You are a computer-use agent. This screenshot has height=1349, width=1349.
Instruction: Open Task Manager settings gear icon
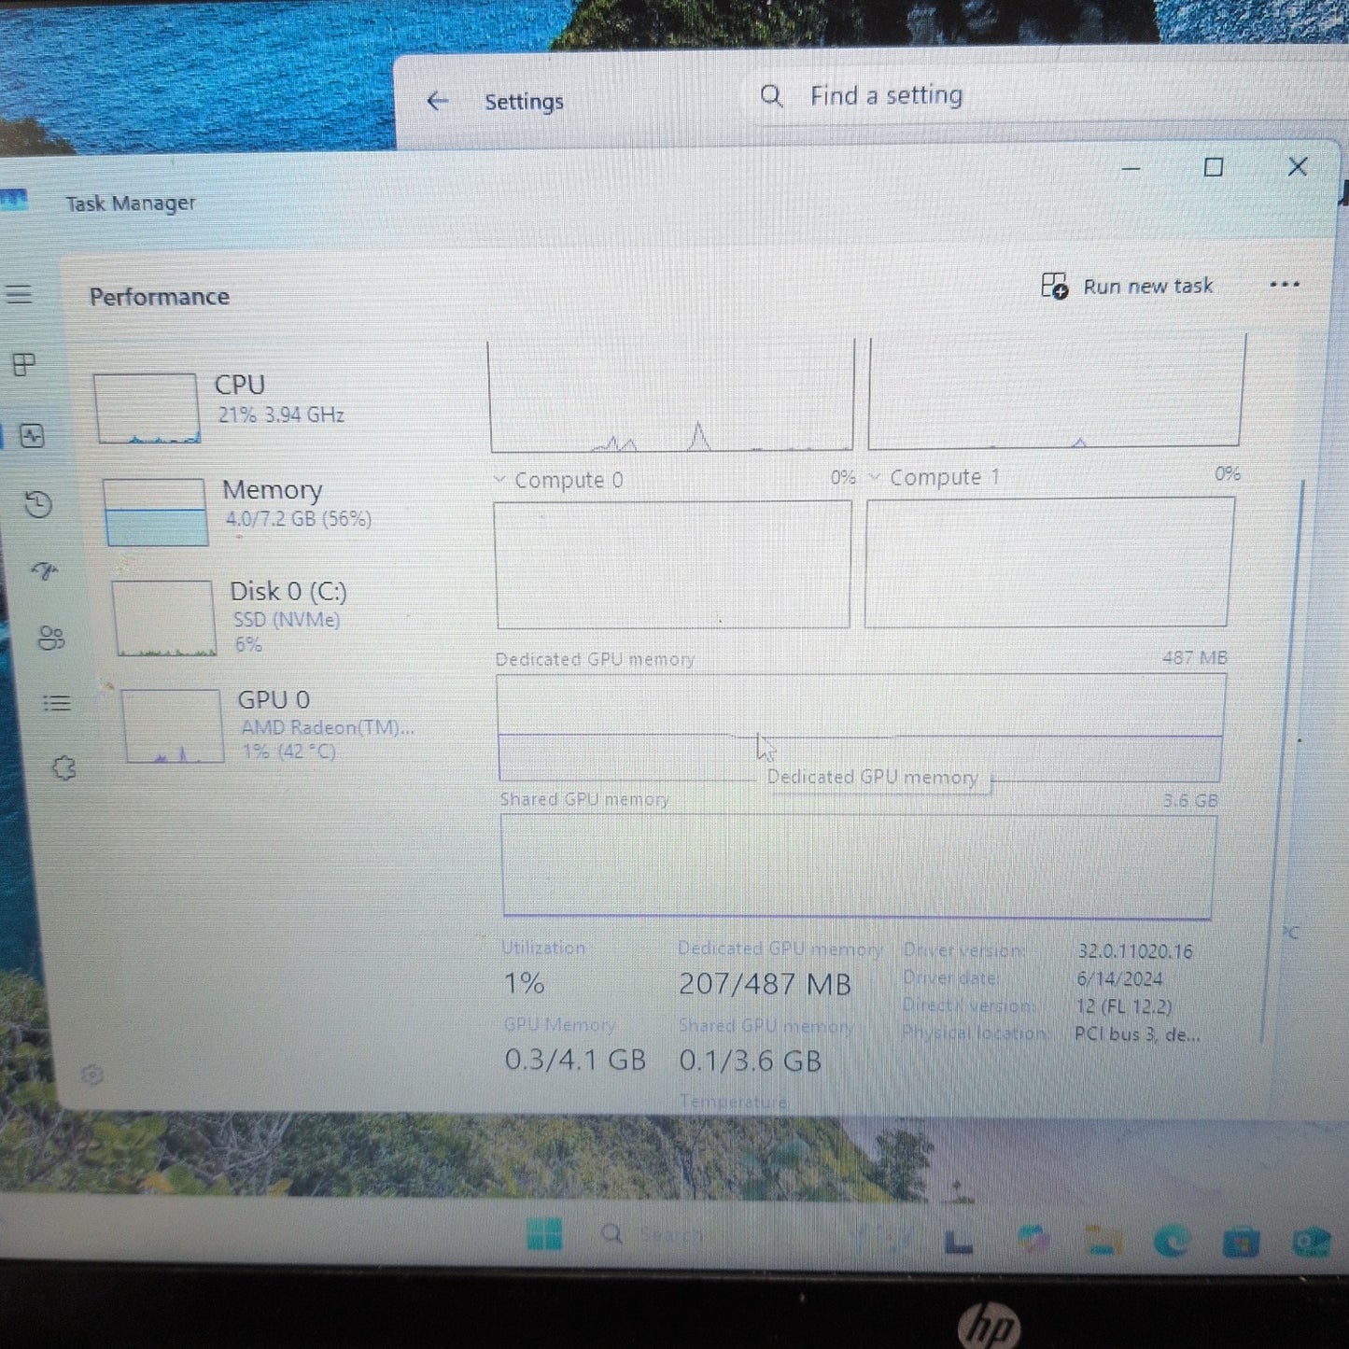(x=91, y=1075)
